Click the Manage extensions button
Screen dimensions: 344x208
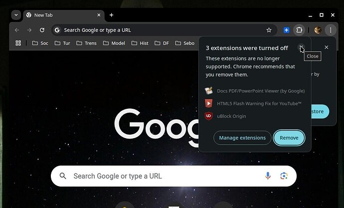pyautogui.click(x=242, y=138)
